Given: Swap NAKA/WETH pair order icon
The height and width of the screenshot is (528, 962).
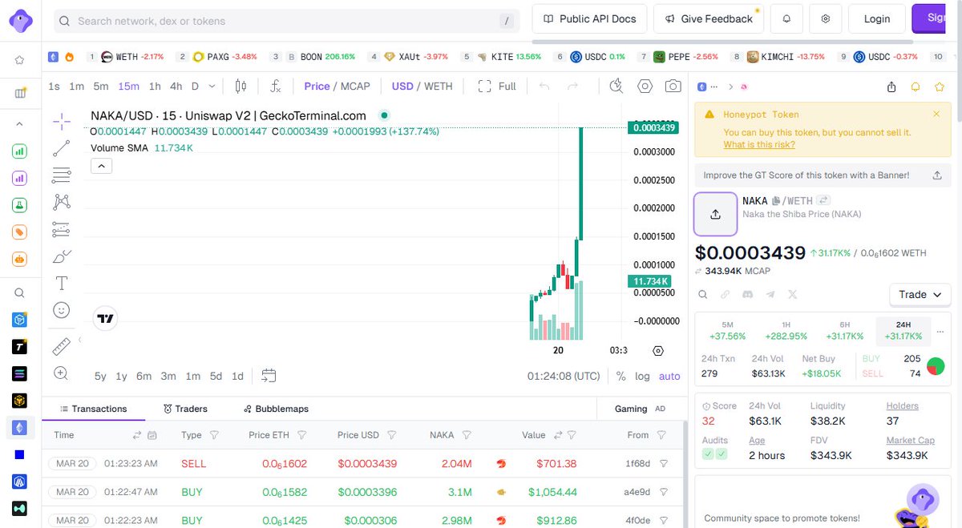Looking at the screenshot, I should click(823, 200).
